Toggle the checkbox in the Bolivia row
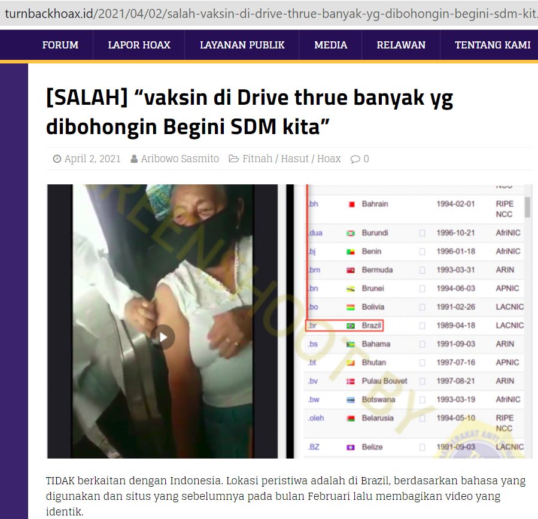Viewport: 538px width, 519px height. click(423, 307)
